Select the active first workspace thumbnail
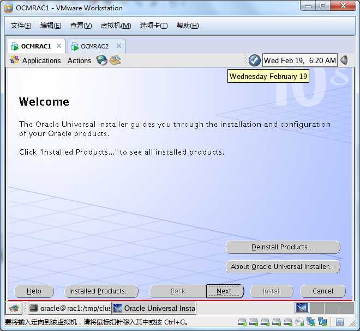Screen dimensions: 360x331 (x=302, y=308)
